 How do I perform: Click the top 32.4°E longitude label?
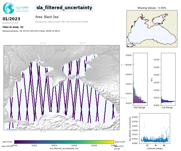[x=43, y=43]
